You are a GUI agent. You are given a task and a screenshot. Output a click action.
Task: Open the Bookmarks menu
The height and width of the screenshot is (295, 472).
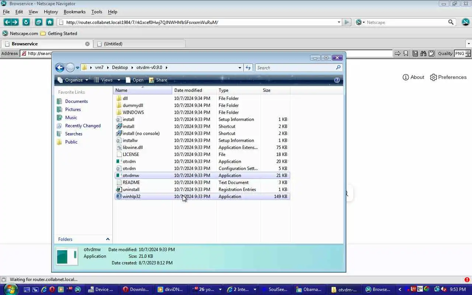(74, 12)
